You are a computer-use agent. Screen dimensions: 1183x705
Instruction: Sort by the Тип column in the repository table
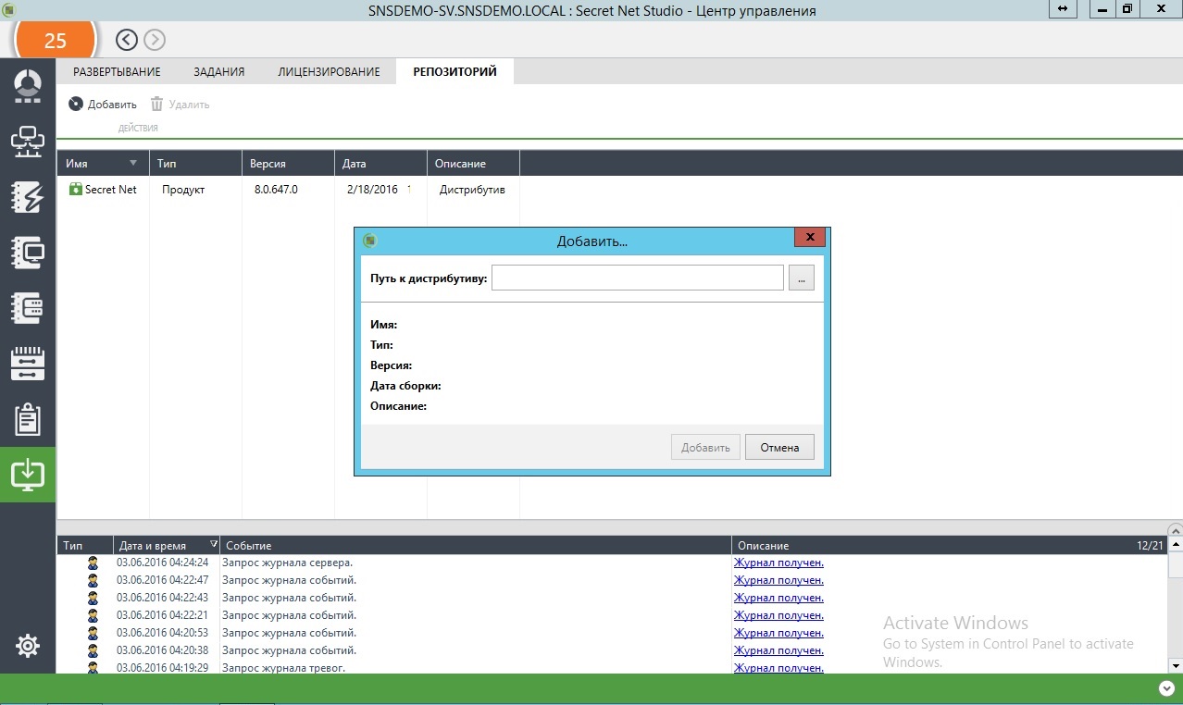(195, 163)
